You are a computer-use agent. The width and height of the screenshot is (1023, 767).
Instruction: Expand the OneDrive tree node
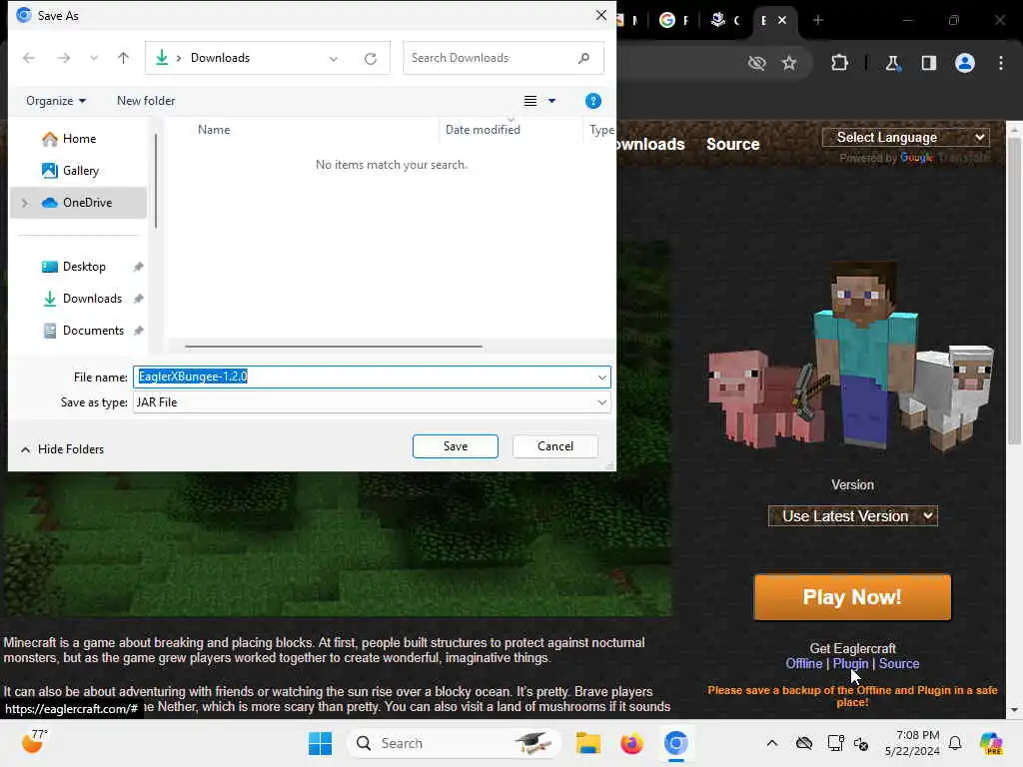pyautogui.click(x=25, y=203)
